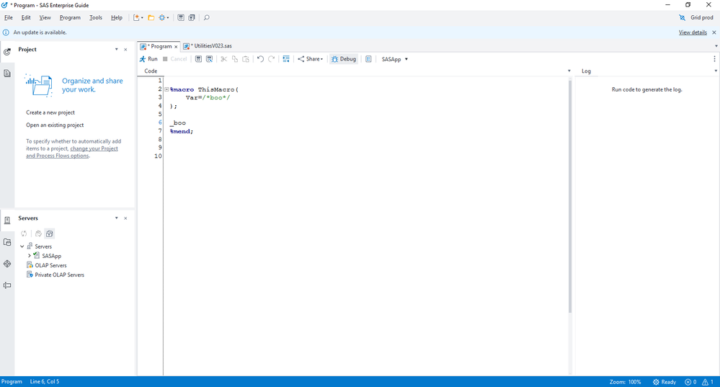Open the tab list dropdown arrow
Viewport: 720px width, 387px height.
[x=716, y=46]
